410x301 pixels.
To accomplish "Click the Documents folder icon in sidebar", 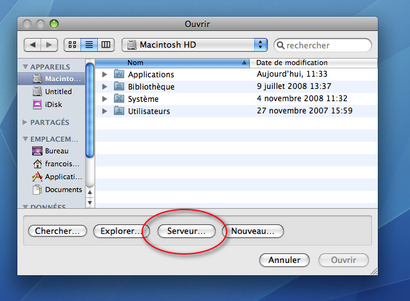I will (37, 189).
